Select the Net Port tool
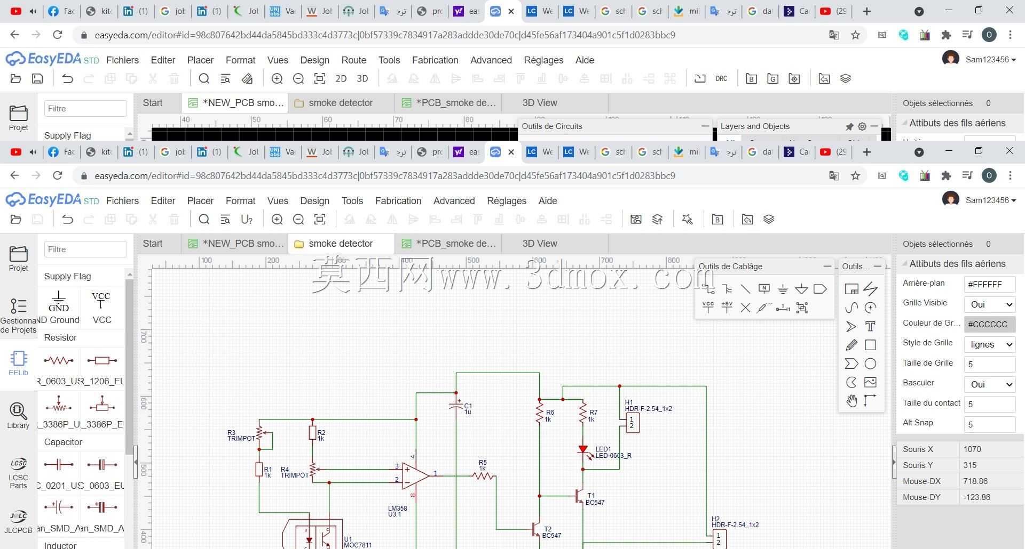Screen dimensions: 1025x549 coord(820,289)
